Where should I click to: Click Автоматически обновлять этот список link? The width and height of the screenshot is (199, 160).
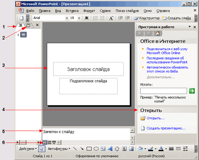tap(167, 69)
